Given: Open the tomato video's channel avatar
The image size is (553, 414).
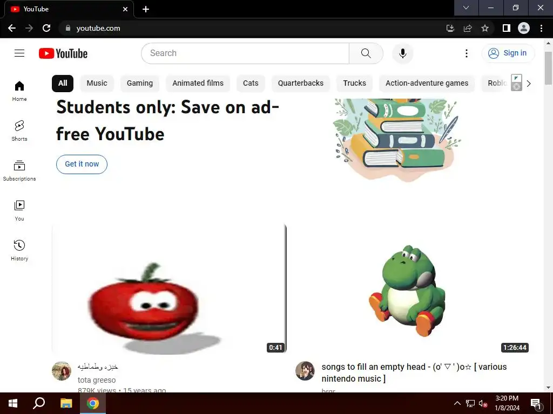Looking at the screenshot, I should tap(62, 371).
